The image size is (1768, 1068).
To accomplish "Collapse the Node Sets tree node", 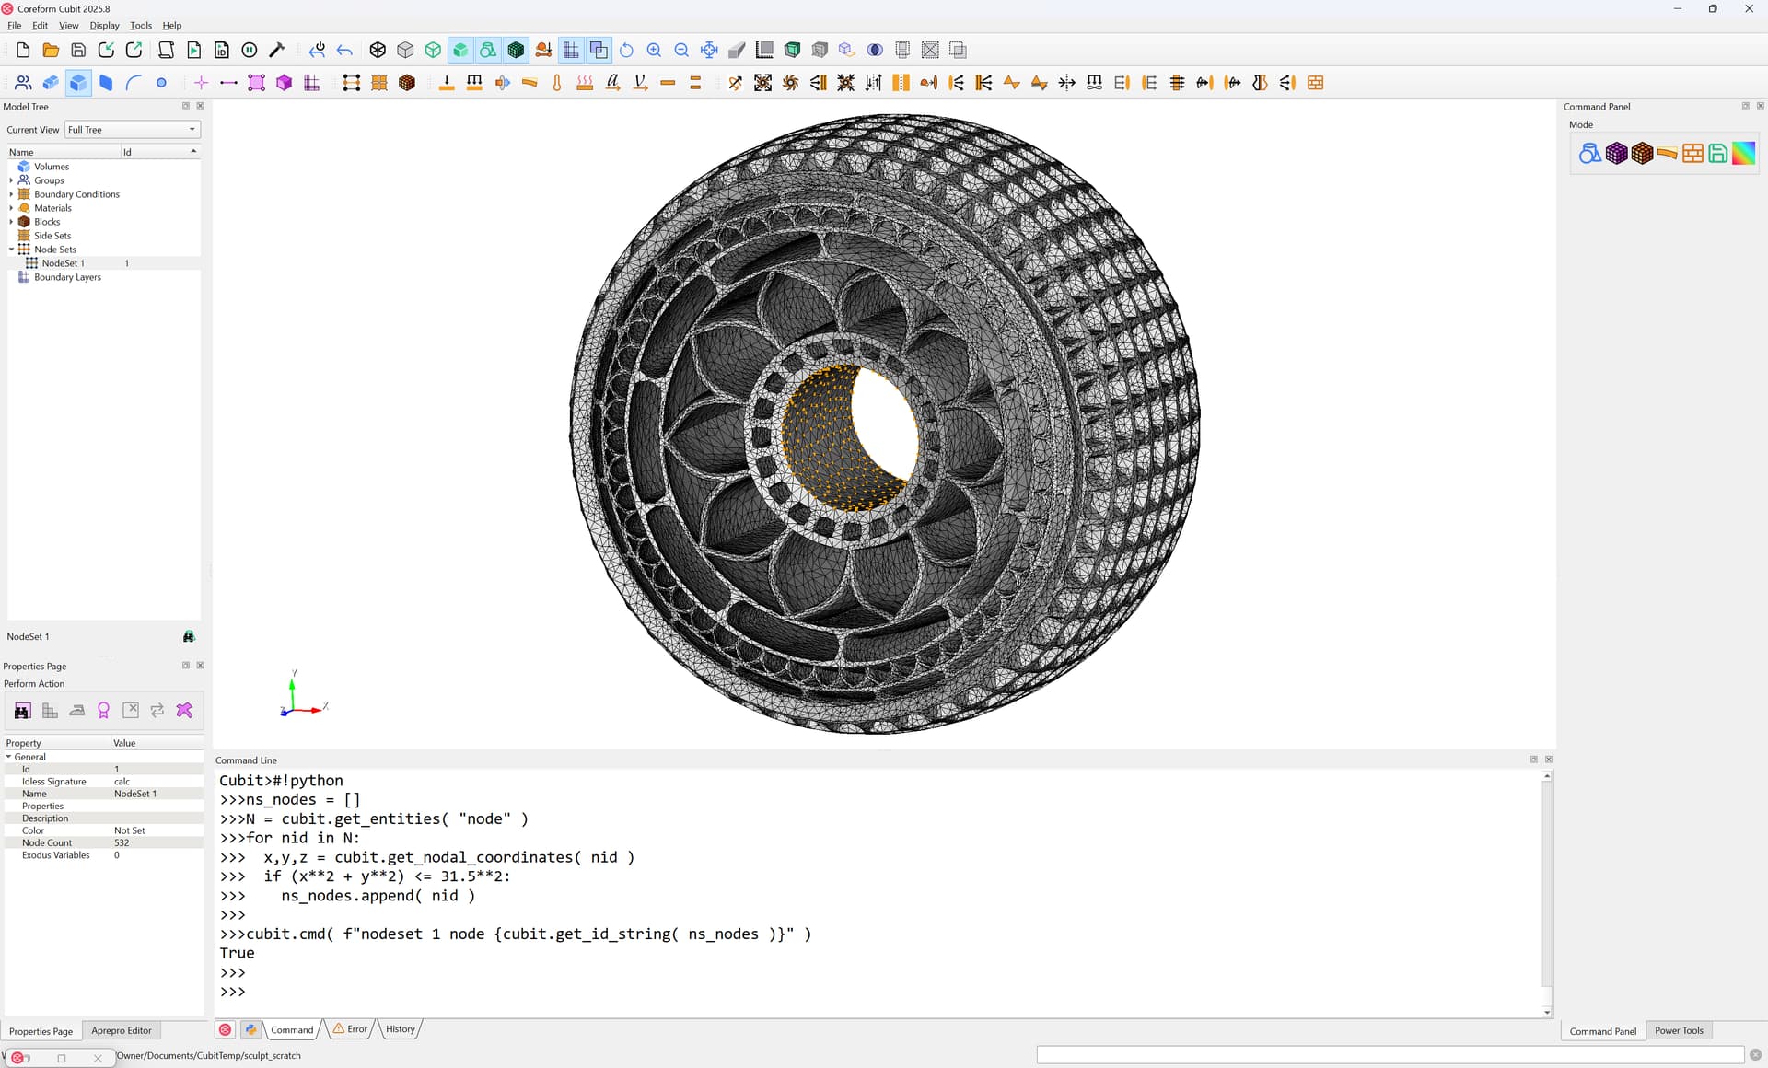I will 11,250.
